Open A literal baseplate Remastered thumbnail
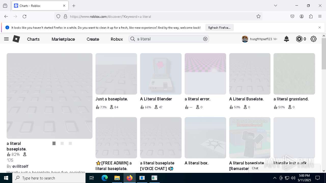This screenshot has height=183, width=326. click(250, 138)
